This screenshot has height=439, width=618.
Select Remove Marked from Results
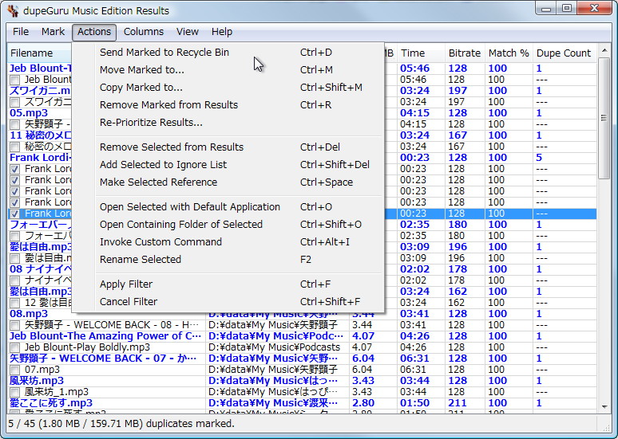pos(228,105)
